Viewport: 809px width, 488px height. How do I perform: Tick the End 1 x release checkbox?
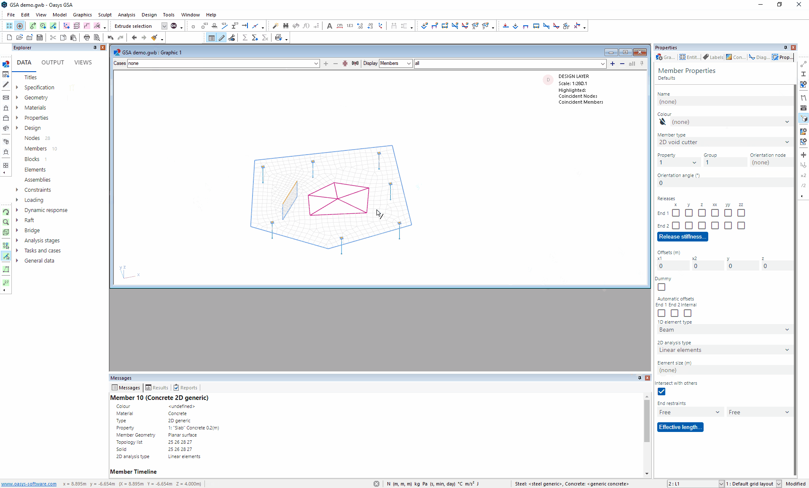pyautogui.click(x=676, y=213)
